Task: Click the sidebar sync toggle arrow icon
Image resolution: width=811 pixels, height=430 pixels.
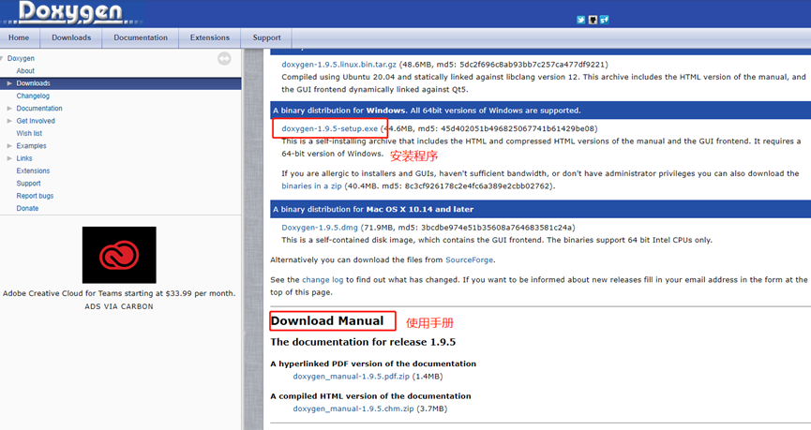Action: pyautogui.click(x=224, y=58)
